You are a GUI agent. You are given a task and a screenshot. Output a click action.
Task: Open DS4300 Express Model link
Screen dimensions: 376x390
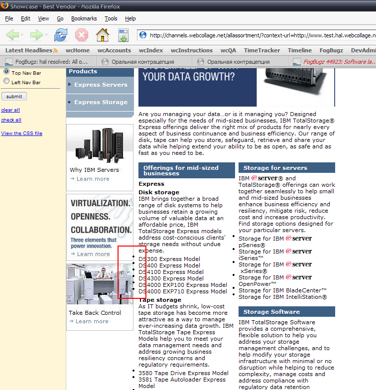coord(171,278)
